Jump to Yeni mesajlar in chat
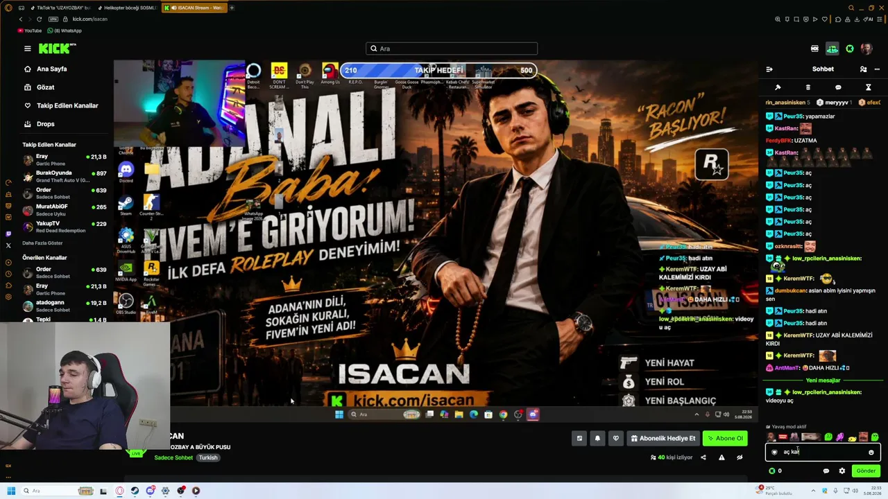The image size is (888, 499). click(823, 380)
